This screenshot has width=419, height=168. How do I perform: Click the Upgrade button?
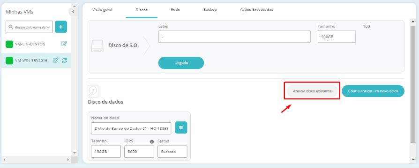tap(181, 63)
